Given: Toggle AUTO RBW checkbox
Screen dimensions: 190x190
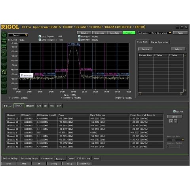Looking at the screenshot, I should click(79, 36).
